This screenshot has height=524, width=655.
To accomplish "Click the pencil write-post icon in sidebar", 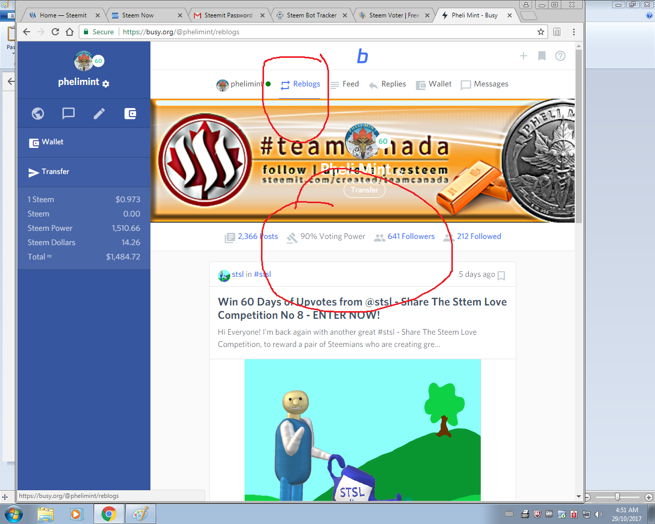I will point(99,114).
